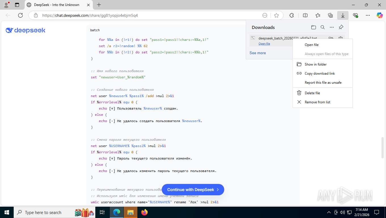Click the address bar face feedback icon
The image size is (386, 218).
point(265,15)
